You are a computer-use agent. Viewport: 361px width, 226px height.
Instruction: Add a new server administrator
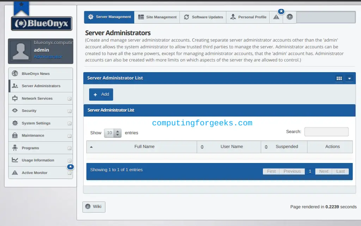coord(101,94)
